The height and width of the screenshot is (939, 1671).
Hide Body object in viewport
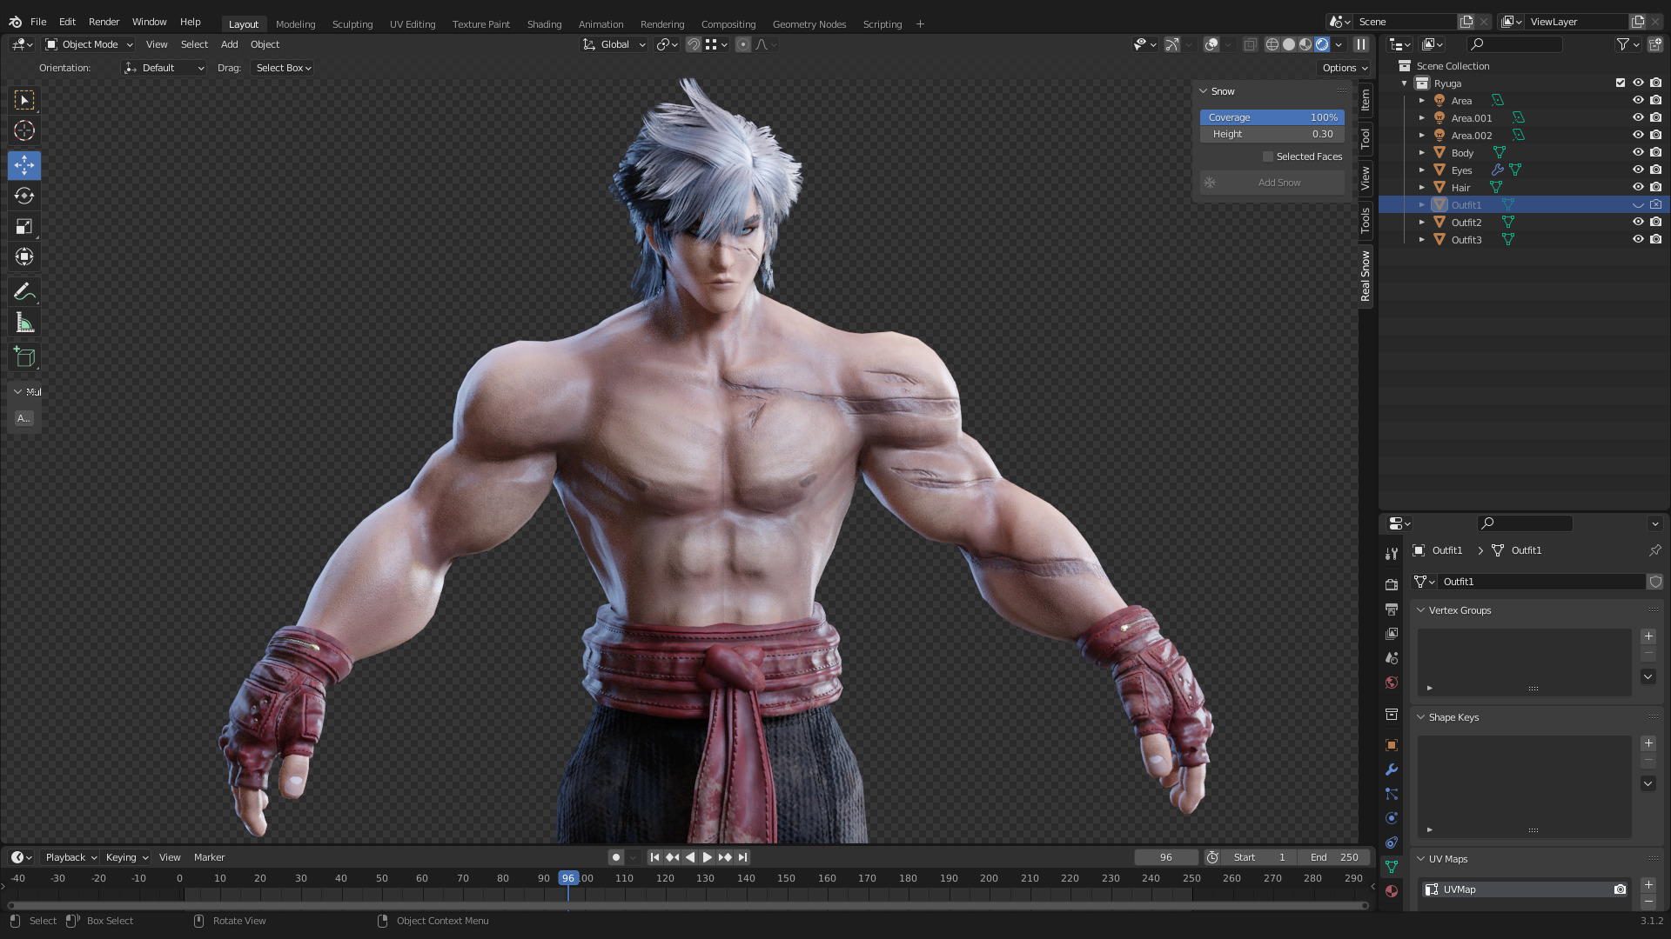[1638, 152]
